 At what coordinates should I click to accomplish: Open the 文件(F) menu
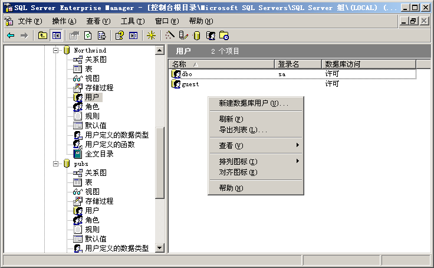(x=30, y=21)
